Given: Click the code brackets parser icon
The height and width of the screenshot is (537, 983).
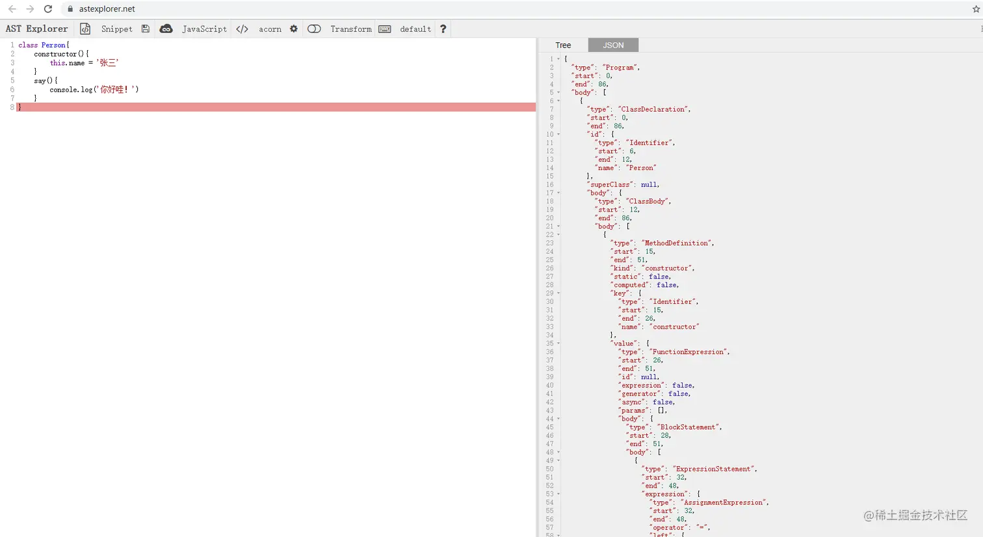Looking at the screenshot, I should pyautogui.click(x=242, y=29).
